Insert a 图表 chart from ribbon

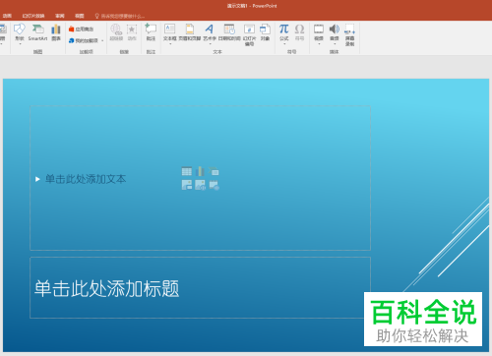pos(56,32)
